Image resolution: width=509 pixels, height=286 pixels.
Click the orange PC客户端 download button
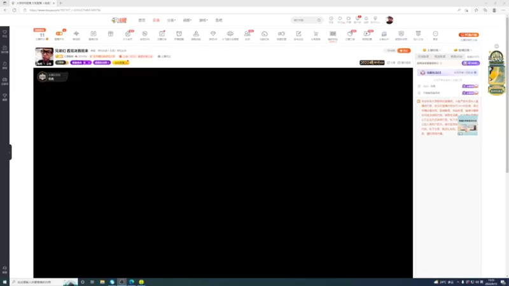469,35
